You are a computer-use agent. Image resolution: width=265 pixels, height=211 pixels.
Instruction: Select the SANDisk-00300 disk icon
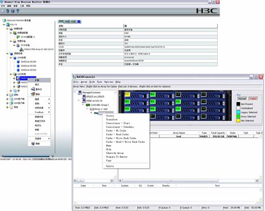18,70
